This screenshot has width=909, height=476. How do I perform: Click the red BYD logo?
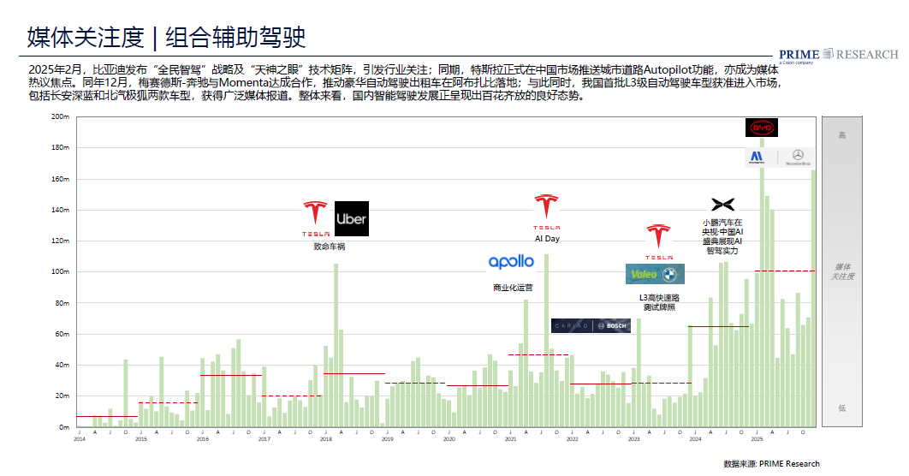pos(762,128)
